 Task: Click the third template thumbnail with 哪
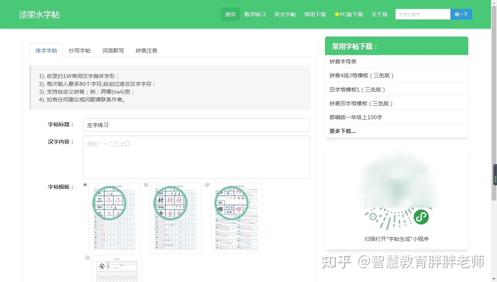[237, 218]
